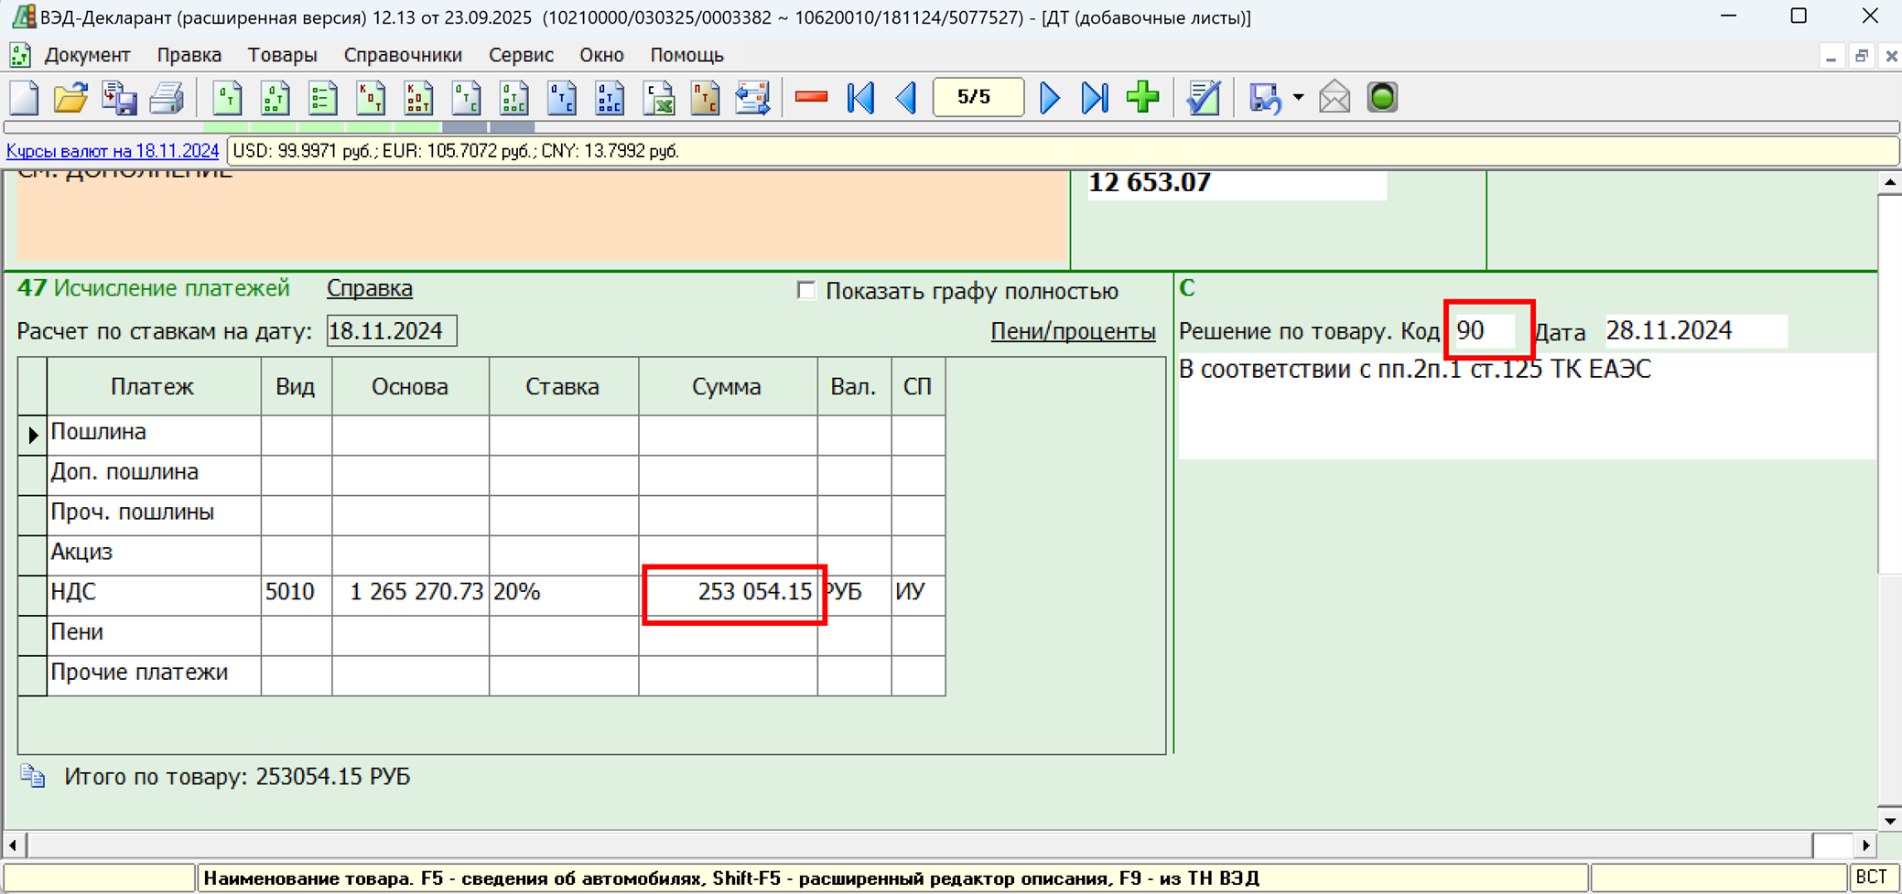
Task: Click the calculation date field 18.11.2024
Action: coord(391,331)
